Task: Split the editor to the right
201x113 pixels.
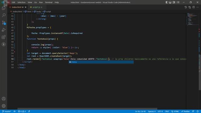Action: click(193, 7)
